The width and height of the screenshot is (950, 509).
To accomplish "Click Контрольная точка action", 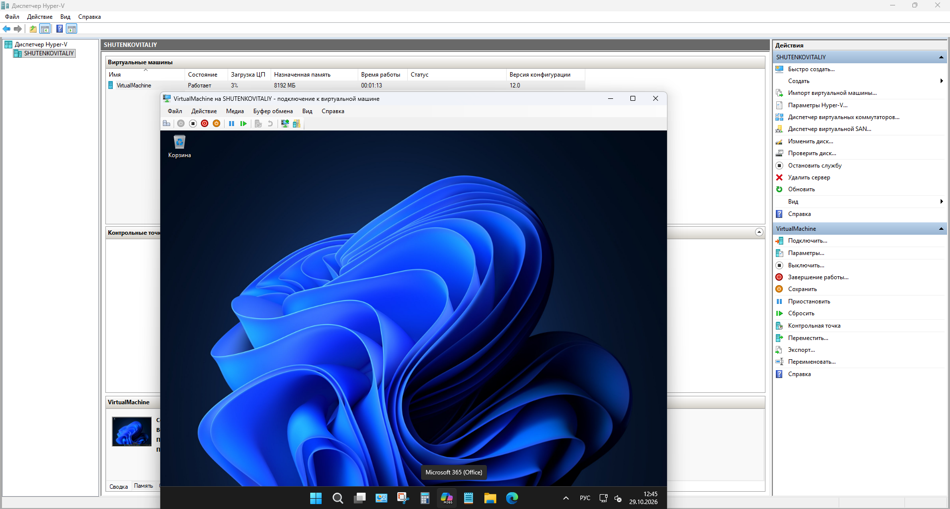I will point(814,326).
